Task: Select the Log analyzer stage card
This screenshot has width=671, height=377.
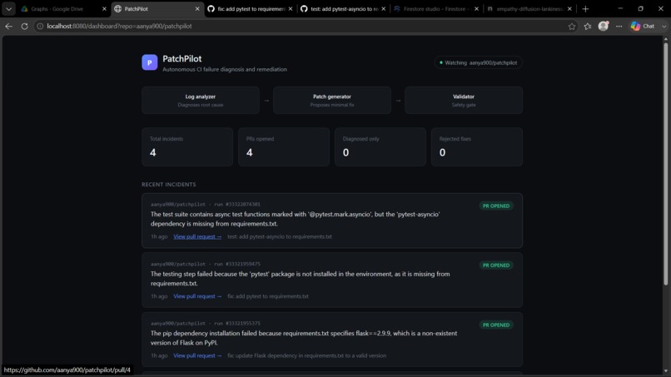Action: pyautogui.click(x=201, y=100)
